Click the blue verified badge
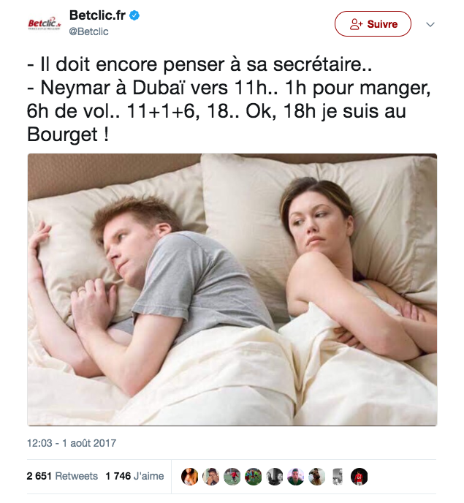 134,15
